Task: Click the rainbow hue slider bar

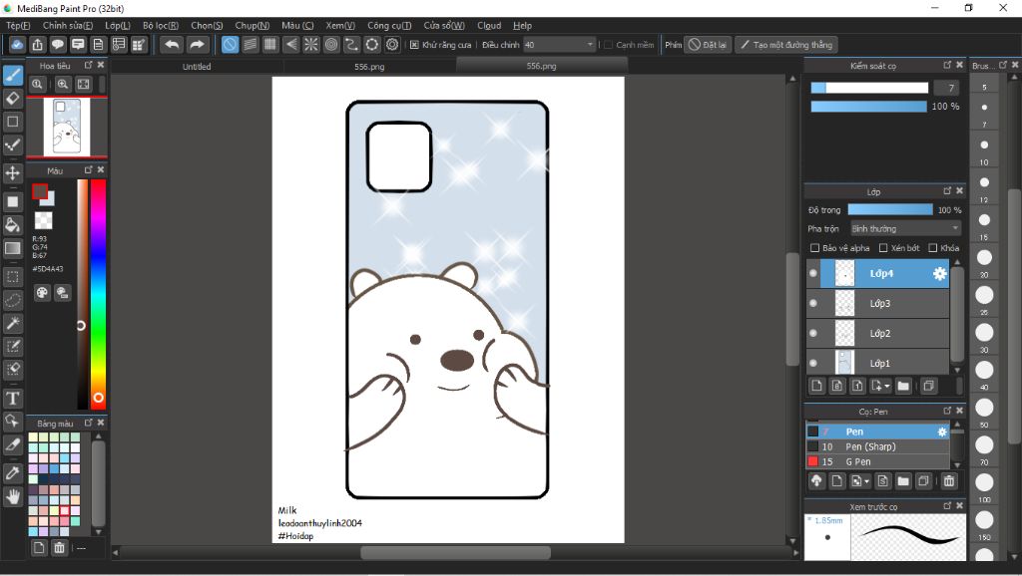Action: pyautogui.click(x=98, y=294)
